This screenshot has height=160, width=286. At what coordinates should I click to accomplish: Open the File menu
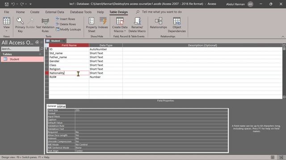coord(7,12)
